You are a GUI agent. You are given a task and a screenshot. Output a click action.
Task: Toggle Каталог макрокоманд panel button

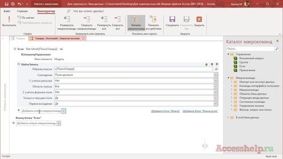(x=136, y=23)
